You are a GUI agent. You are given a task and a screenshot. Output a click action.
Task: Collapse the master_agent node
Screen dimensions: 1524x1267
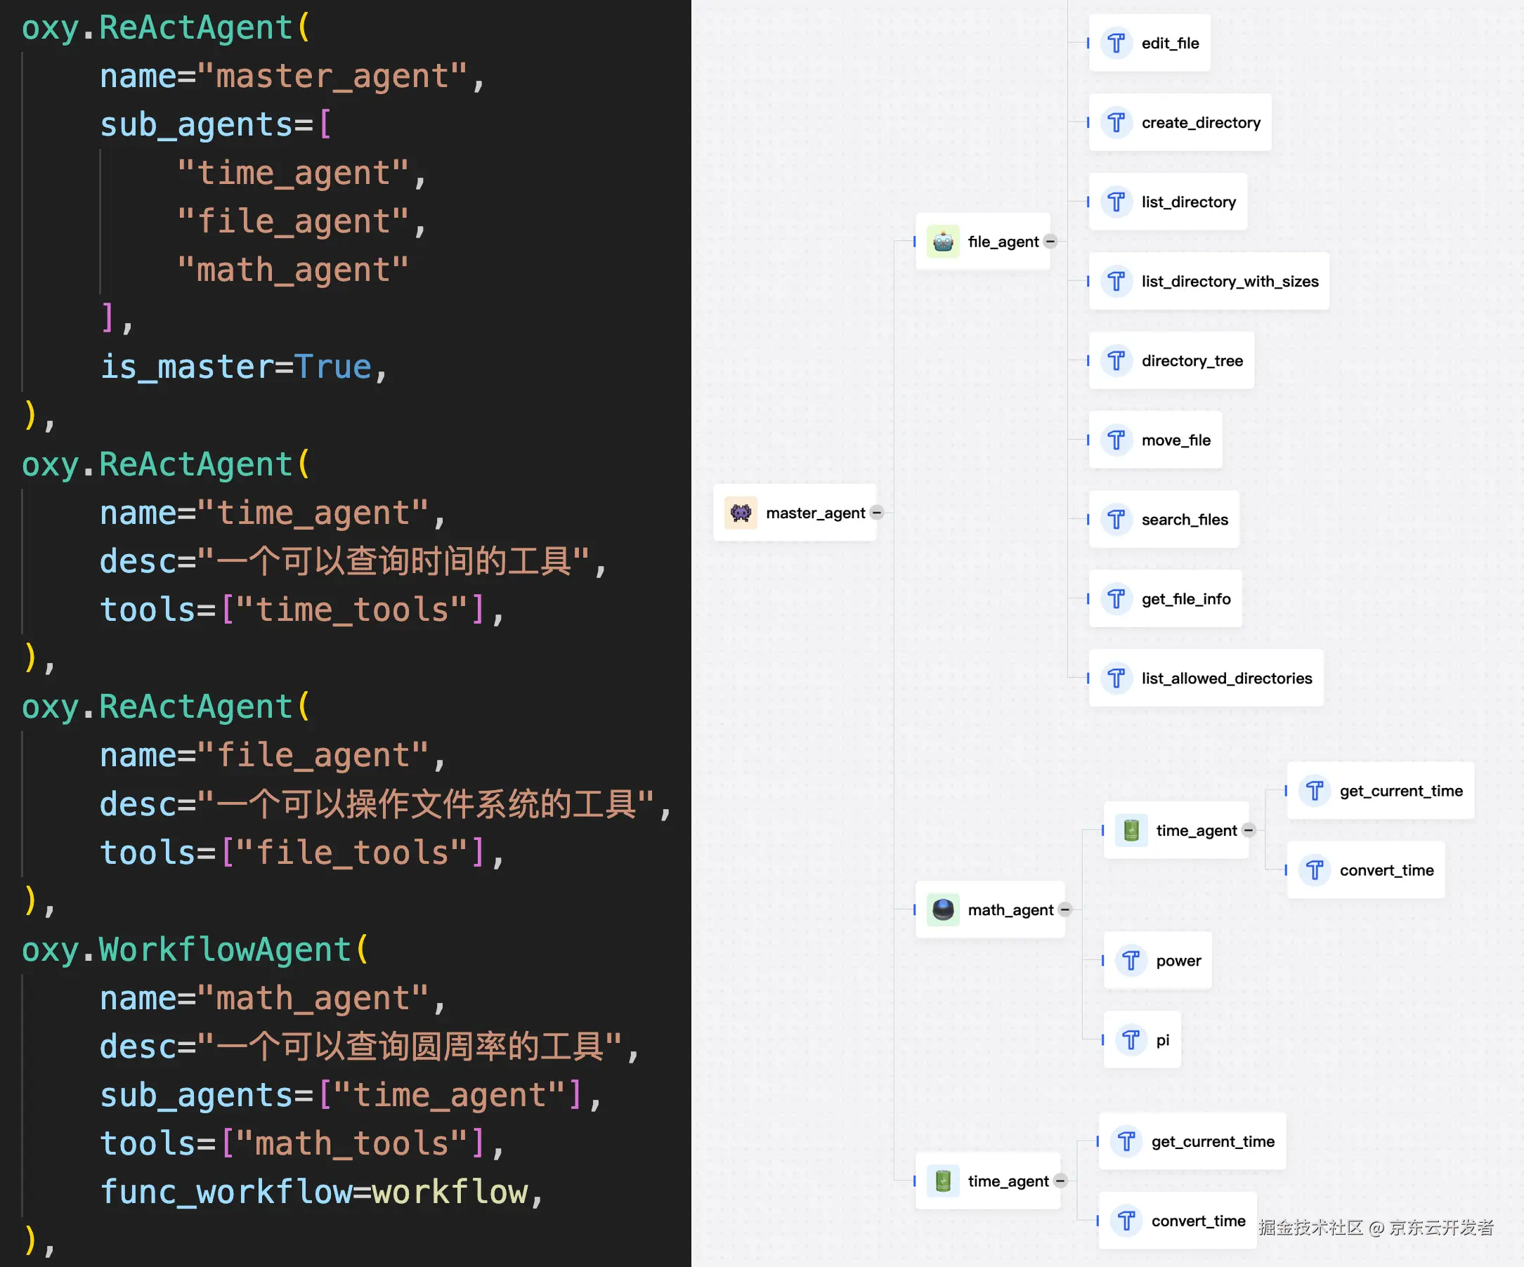click(x=877, y=513)
